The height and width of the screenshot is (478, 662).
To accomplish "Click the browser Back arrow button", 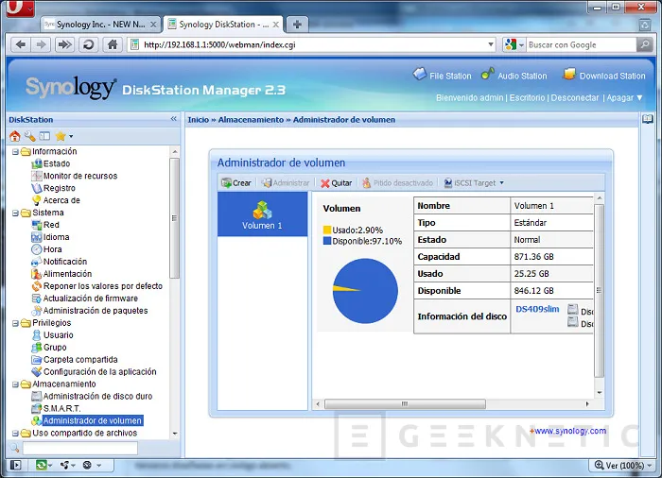I will [20, 44].
